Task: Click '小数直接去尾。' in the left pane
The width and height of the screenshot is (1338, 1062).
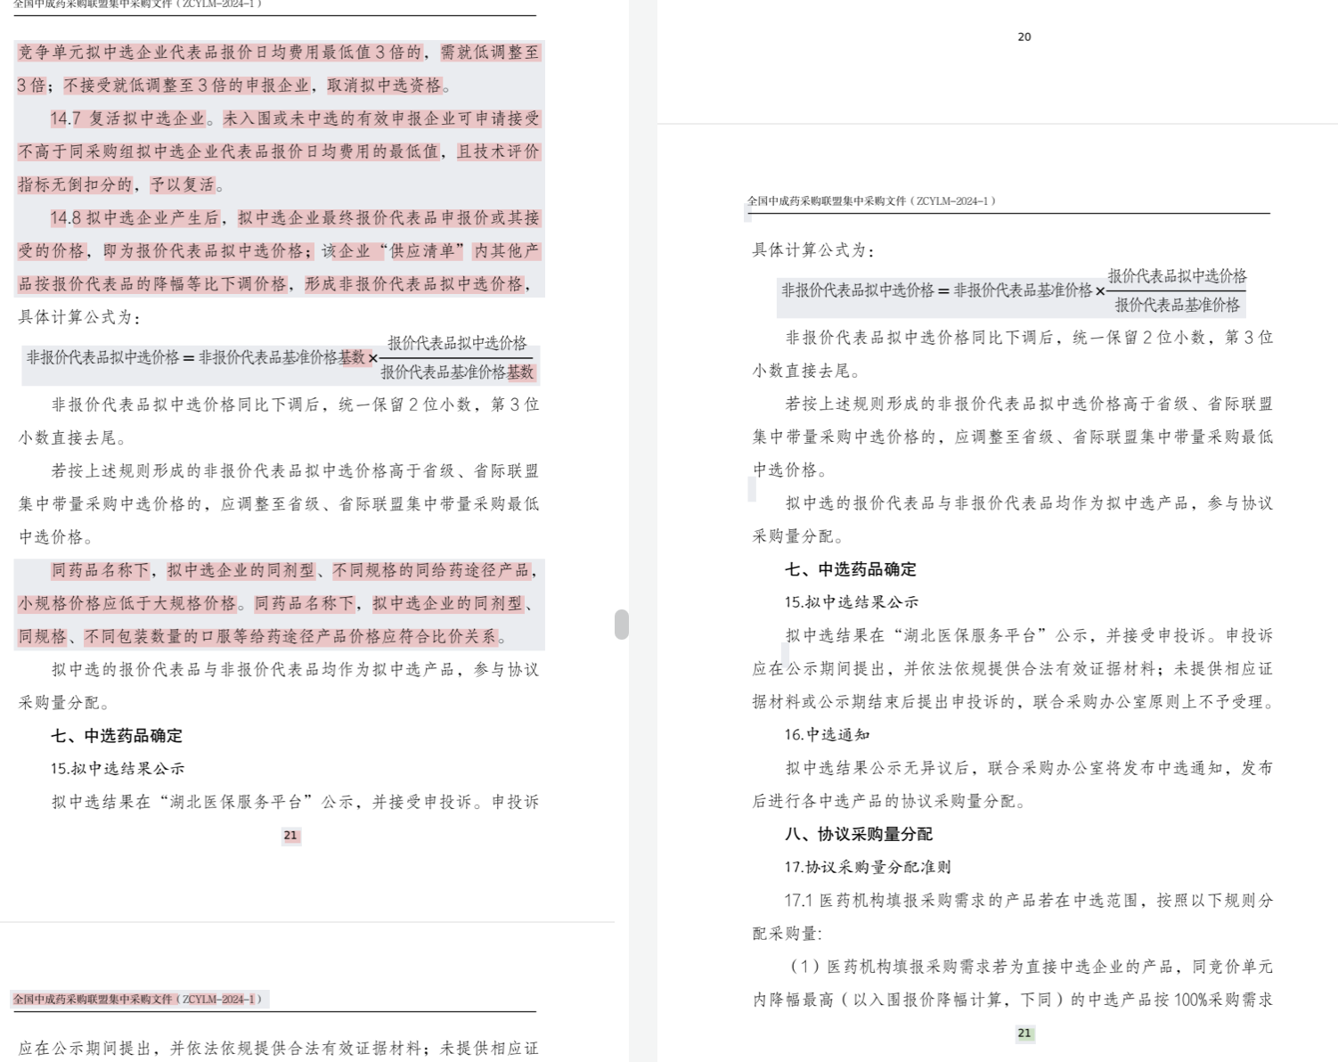Action: [x=74, y=438]
